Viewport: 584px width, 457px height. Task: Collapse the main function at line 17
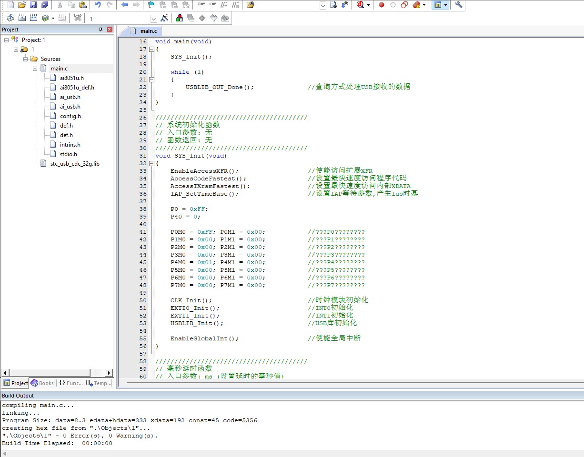[x=151, y=49]
